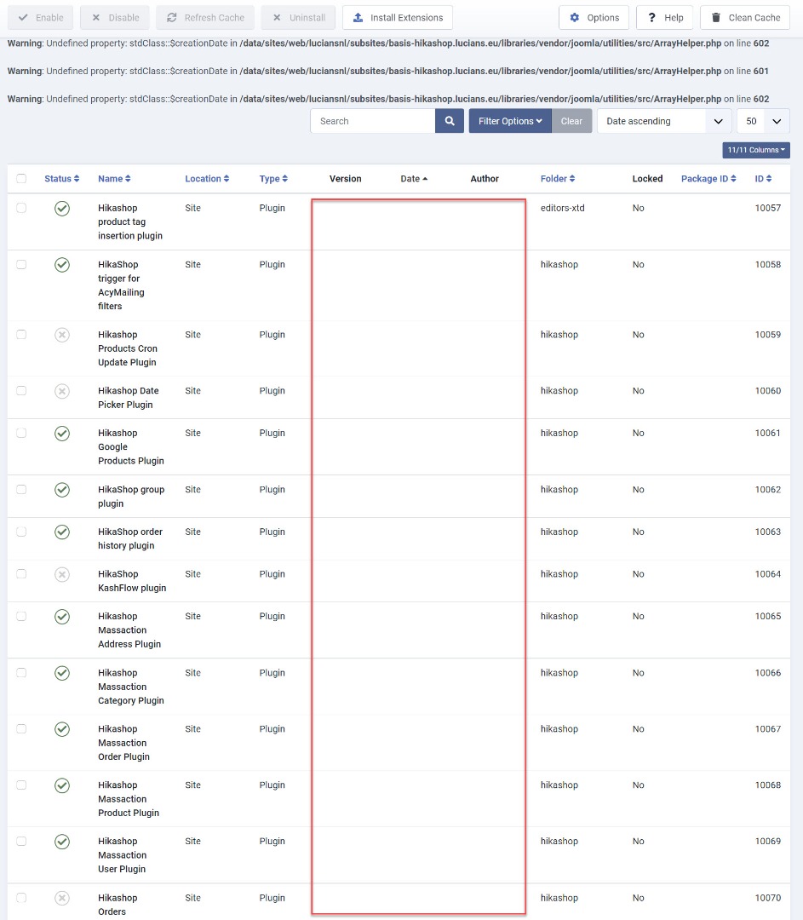
Task: Toggle status icon for Hikashop product tag insertion plugin
Action: pyautogui.click(x=62, y=209)
